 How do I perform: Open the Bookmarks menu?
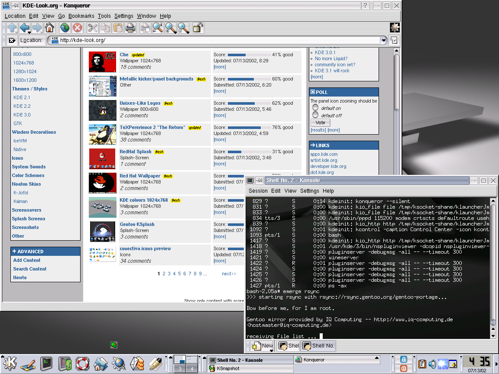point(81,16)
